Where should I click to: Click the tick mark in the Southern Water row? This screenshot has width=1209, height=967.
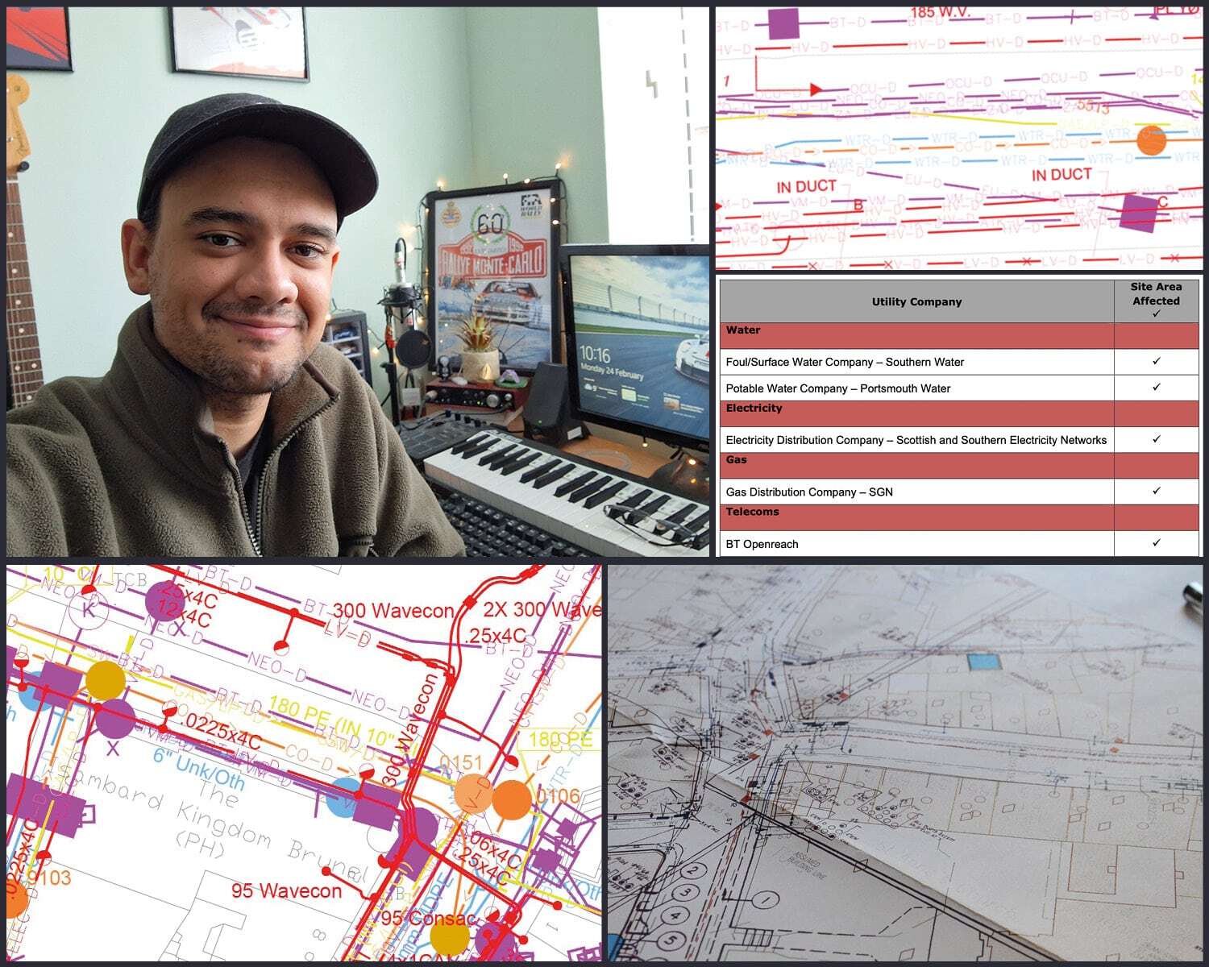(x=1157, y=361)
